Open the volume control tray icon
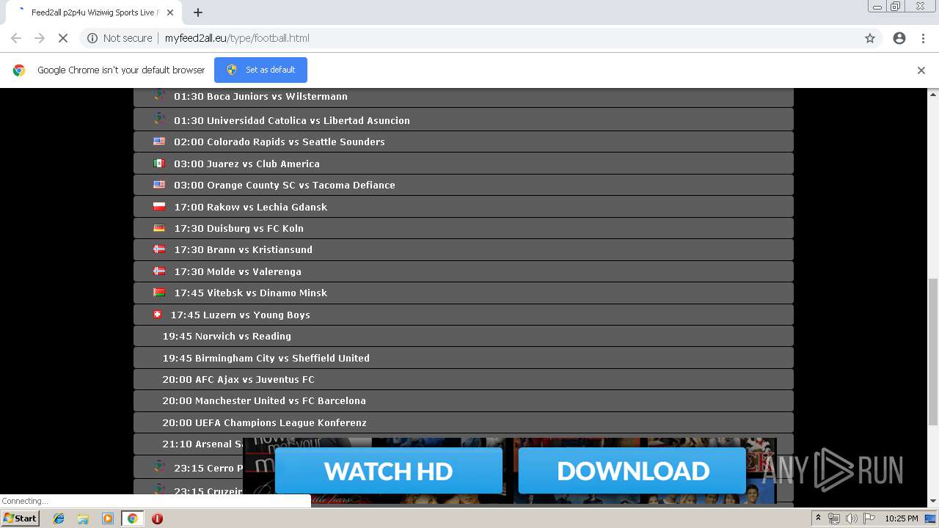Screen dimensions: 939x528 point(851,518)
